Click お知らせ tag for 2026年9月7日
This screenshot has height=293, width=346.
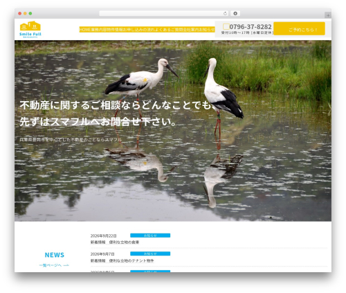(150, 254)
